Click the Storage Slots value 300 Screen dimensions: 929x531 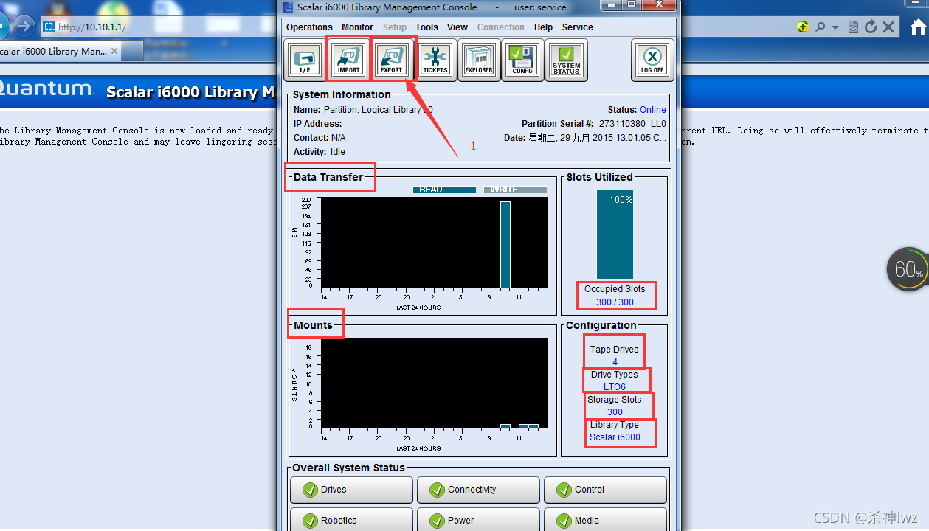click(615, 412)
